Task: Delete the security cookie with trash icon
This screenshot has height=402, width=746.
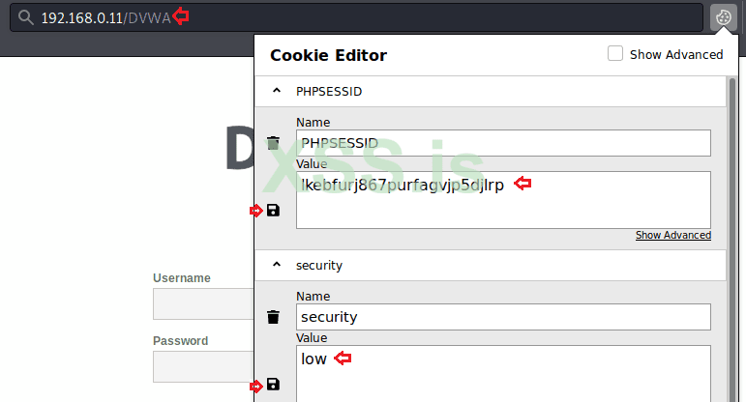Action: coord(273,317)
